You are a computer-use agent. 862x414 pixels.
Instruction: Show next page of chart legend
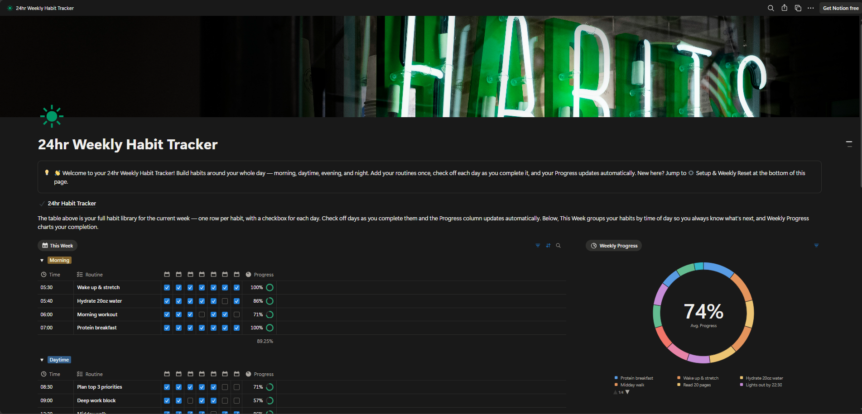pyautogui.click(x=627, y=392)
